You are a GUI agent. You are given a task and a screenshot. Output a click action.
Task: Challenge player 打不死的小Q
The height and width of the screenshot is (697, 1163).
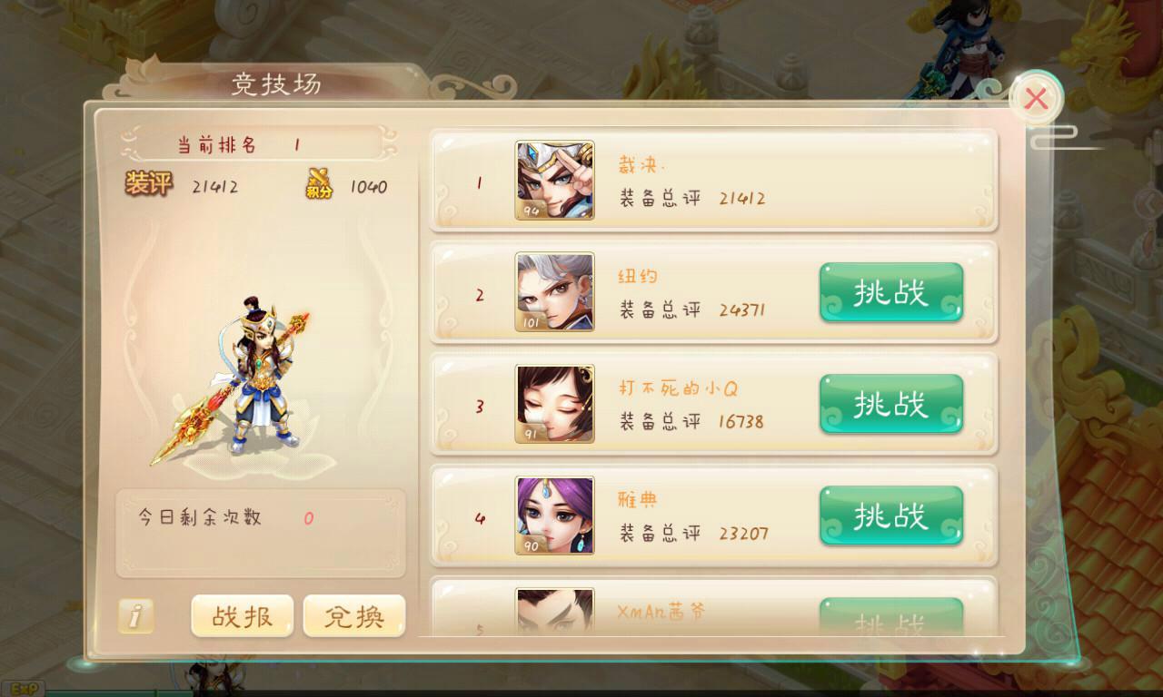[891, 404]
